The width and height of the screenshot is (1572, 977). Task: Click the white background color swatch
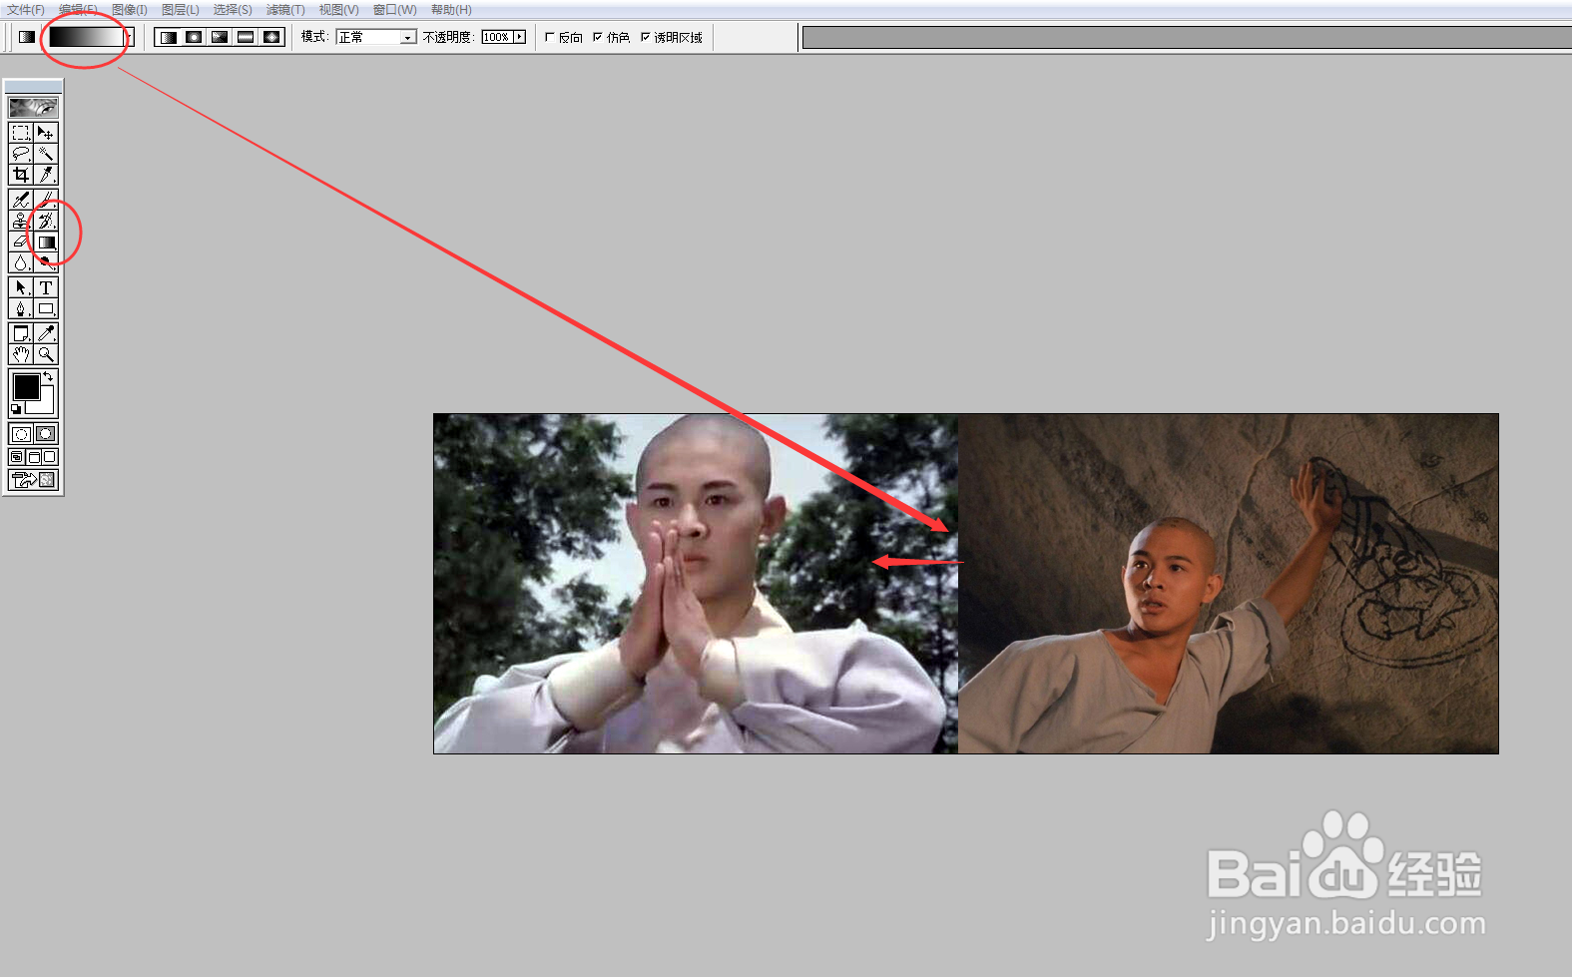(x=45, y=405)
